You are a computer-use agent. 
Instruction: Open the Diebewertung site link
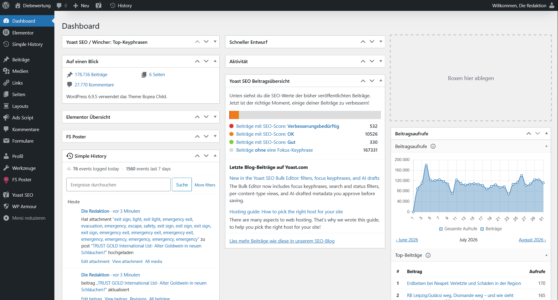point(33,5)
